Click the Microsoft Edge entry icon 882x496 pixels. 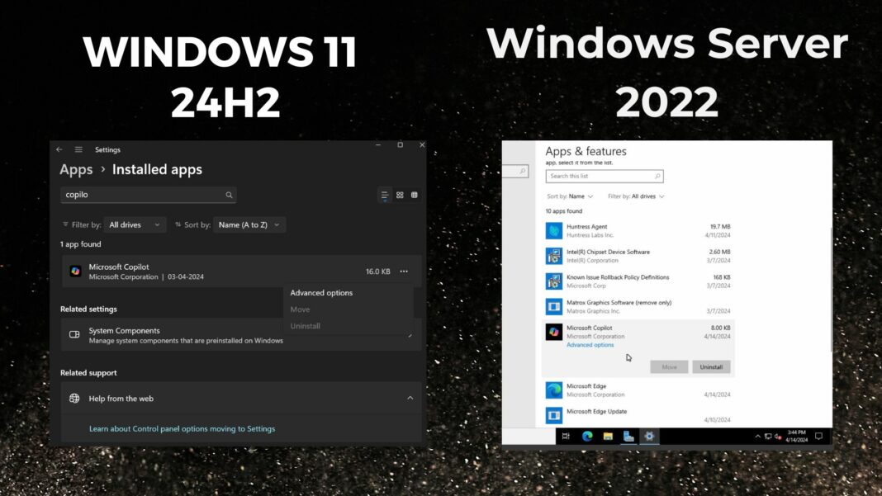click(552, 390)
